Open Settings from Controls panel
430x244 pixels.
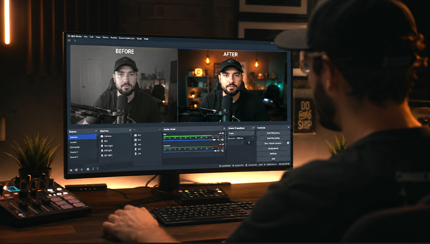click(x=273, y=154)
